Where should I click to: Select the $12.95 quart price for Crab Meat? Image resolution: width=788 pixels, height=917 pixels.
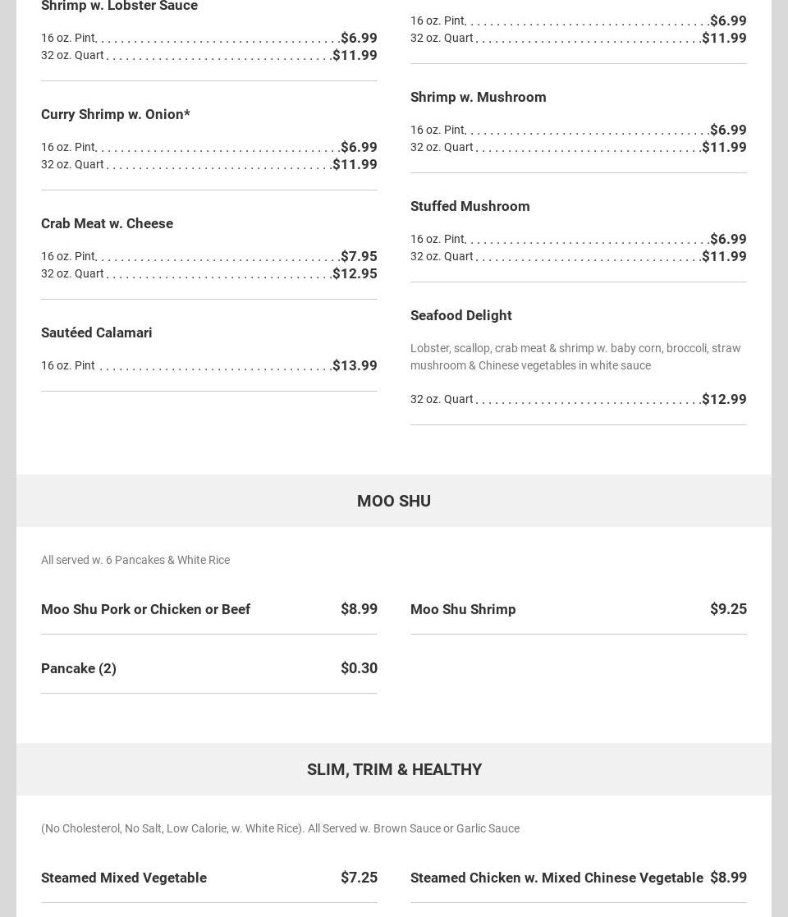coord(355,273)
